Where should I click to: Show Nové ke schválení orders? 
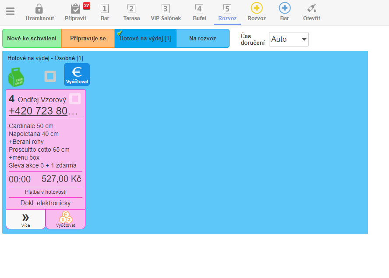(32, 39)
